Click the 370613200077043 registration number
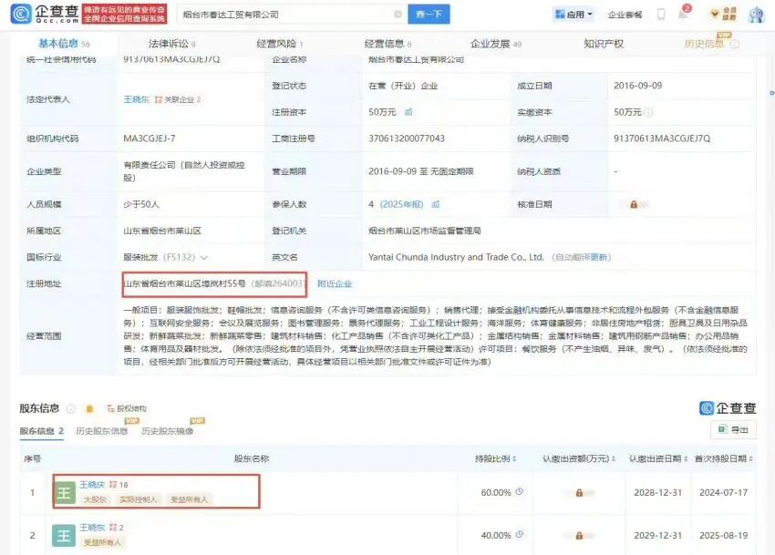Viewport: 775px width, 555px height. click(407, 139)
